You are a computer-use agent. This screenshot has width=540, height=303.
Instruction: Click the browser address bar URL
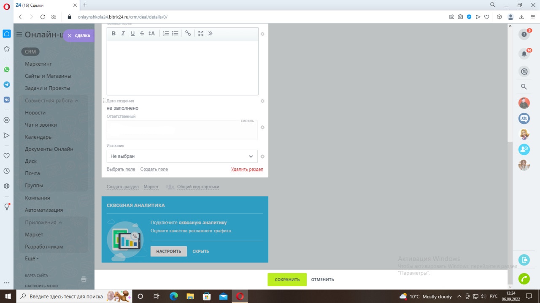pos(123,17)
